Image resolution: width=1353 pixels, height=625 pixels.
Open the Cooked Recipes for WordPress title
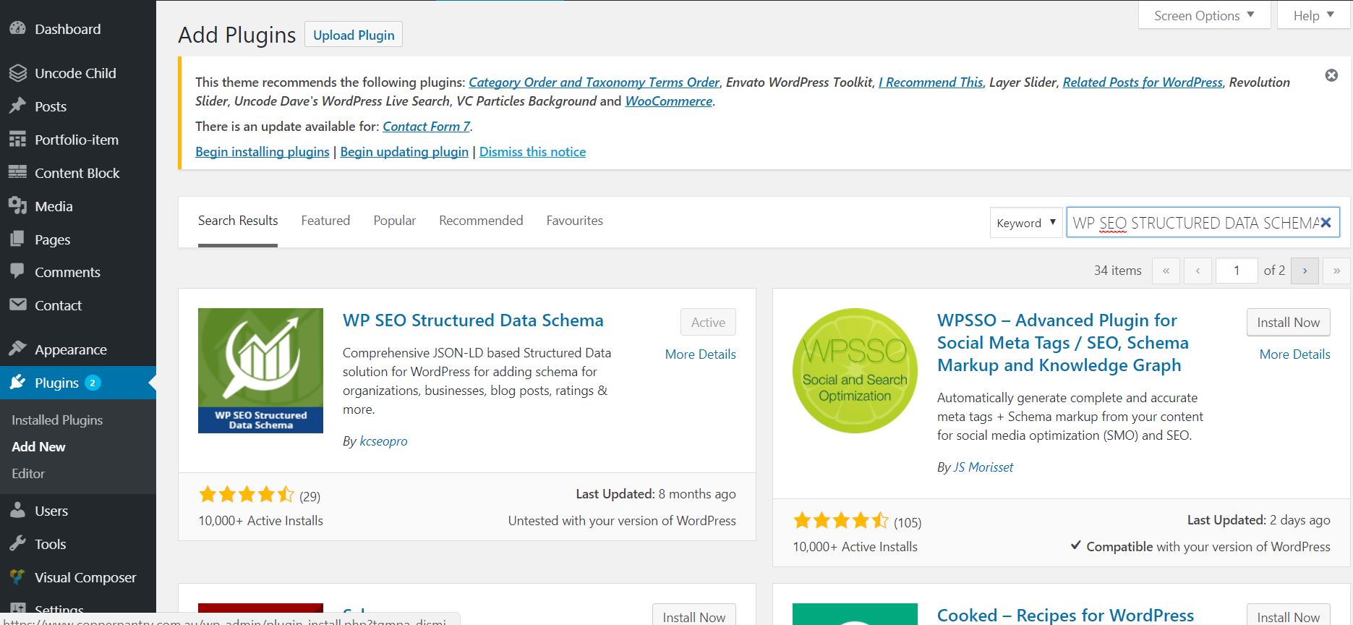[x=1065, y=615]
